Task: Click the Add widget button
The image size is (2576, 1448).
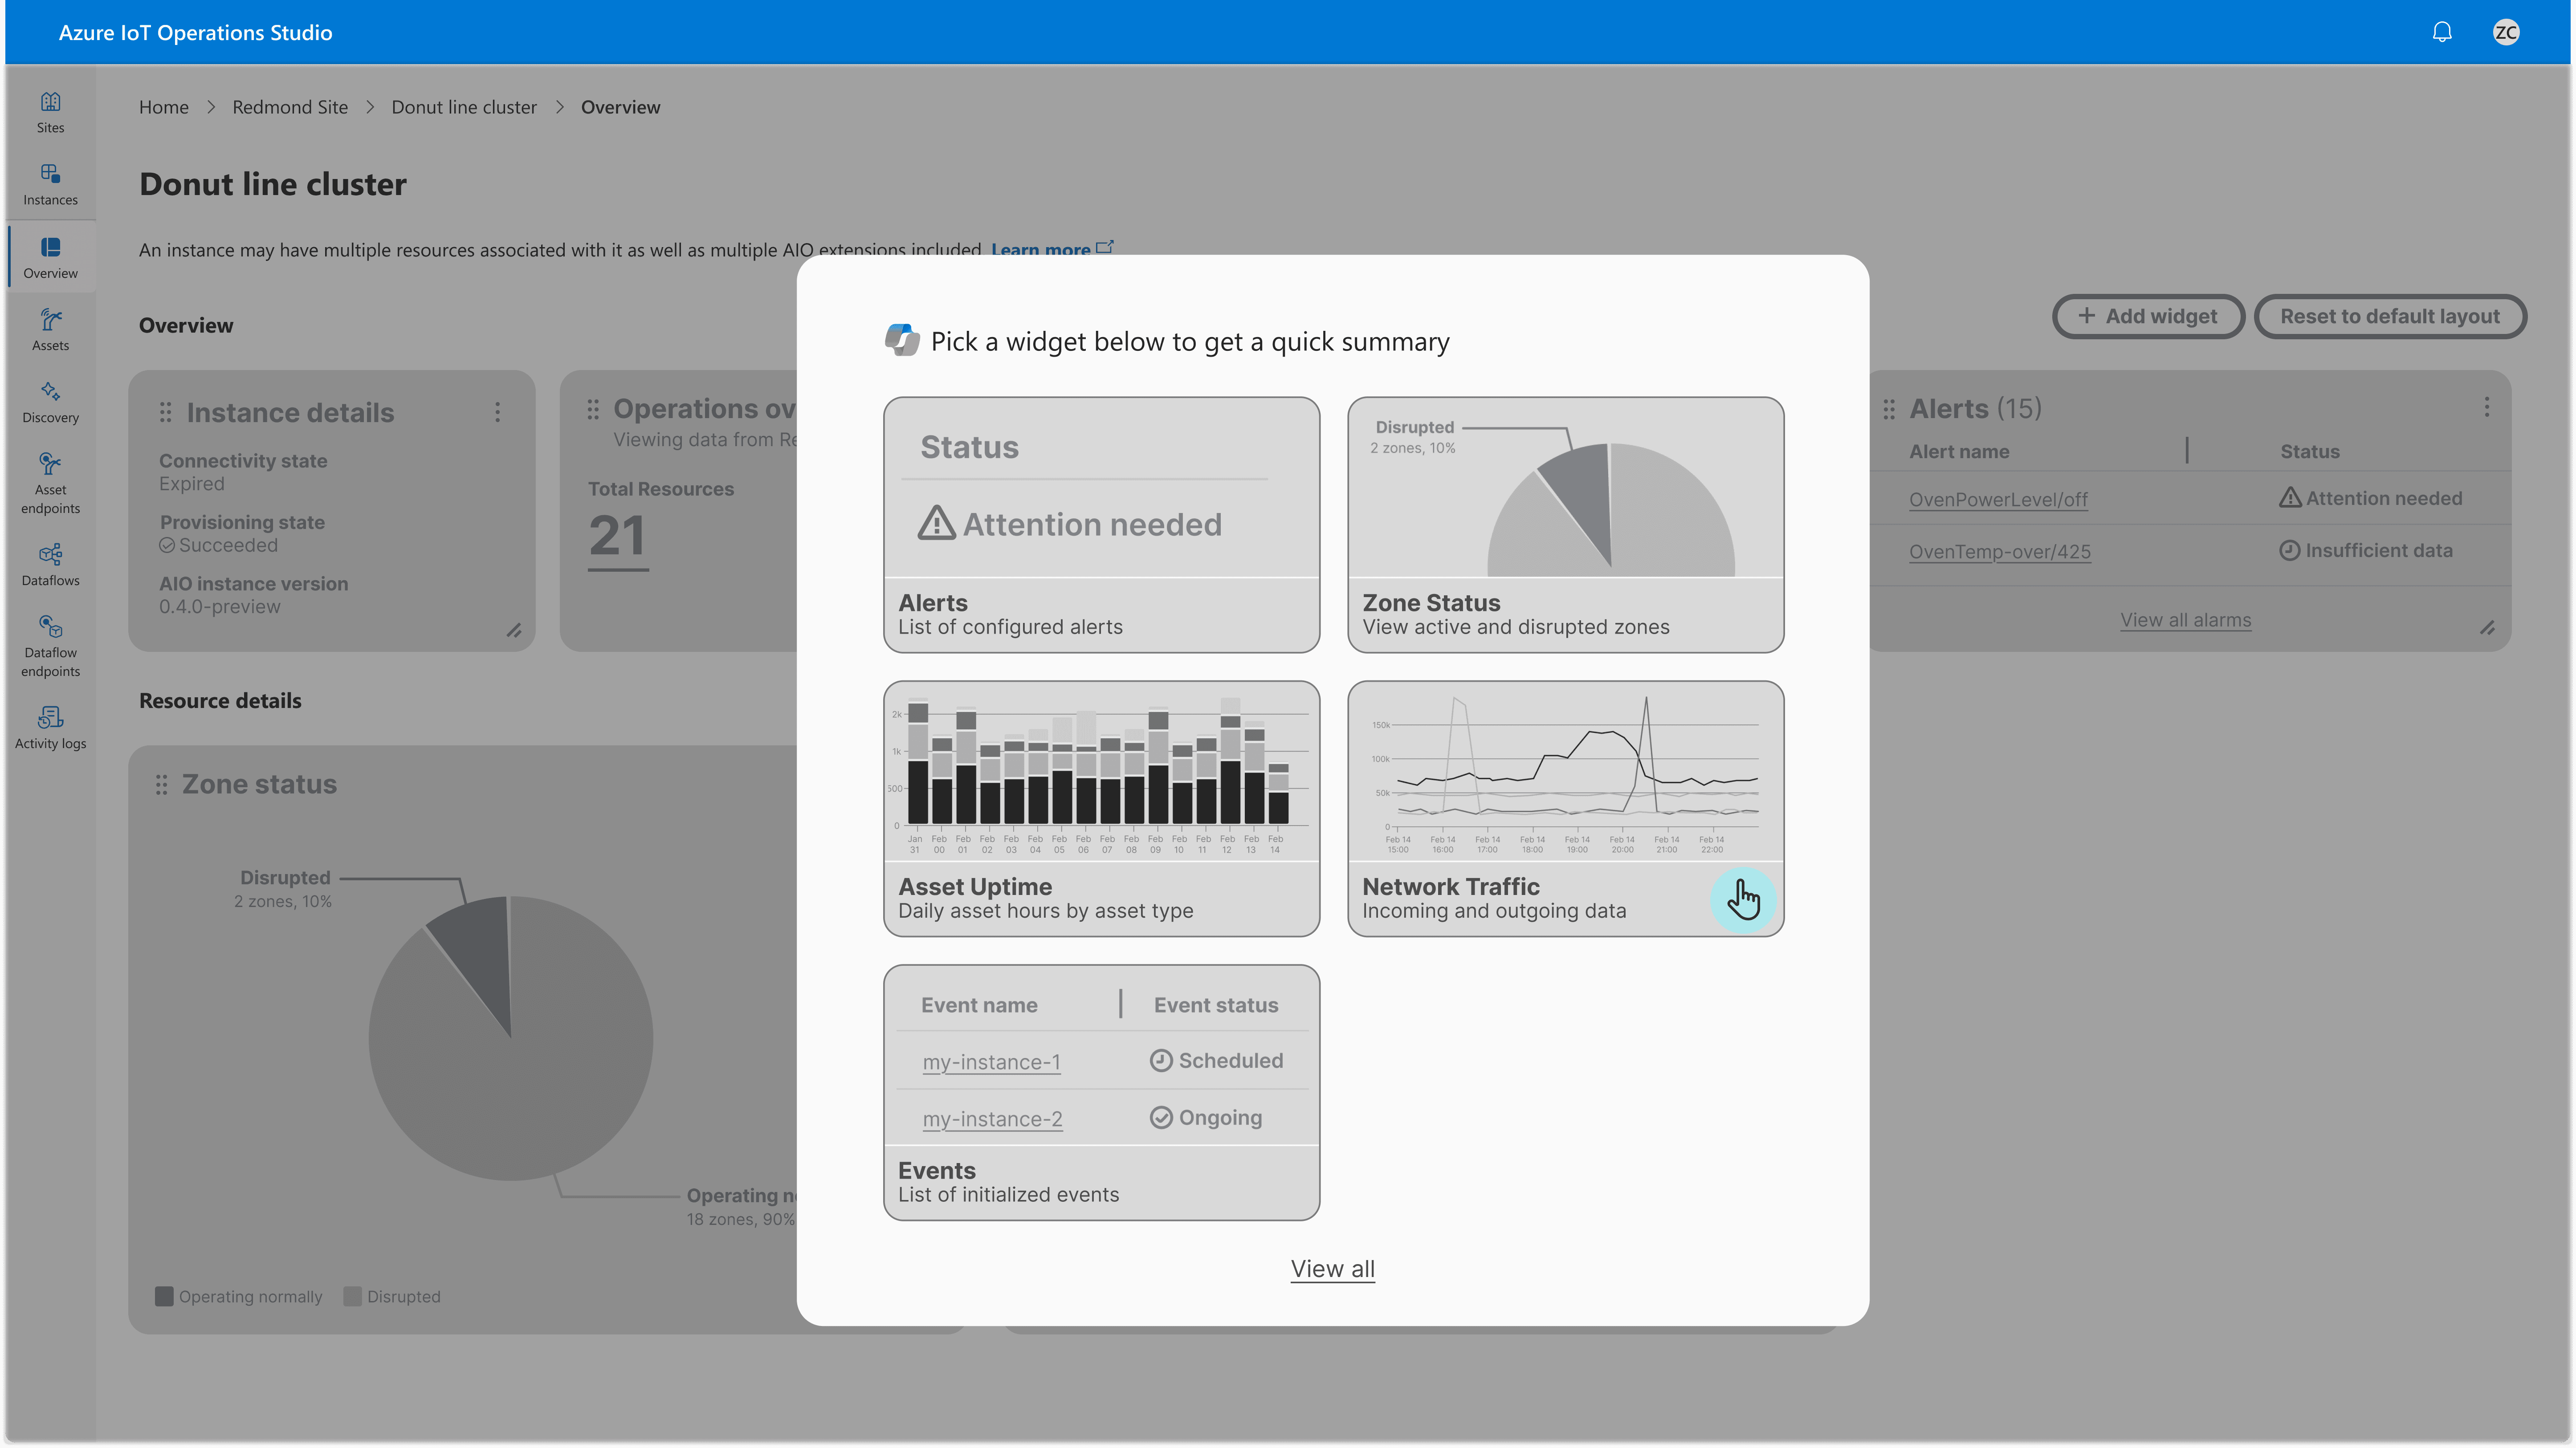Action: click(2147, 316)
